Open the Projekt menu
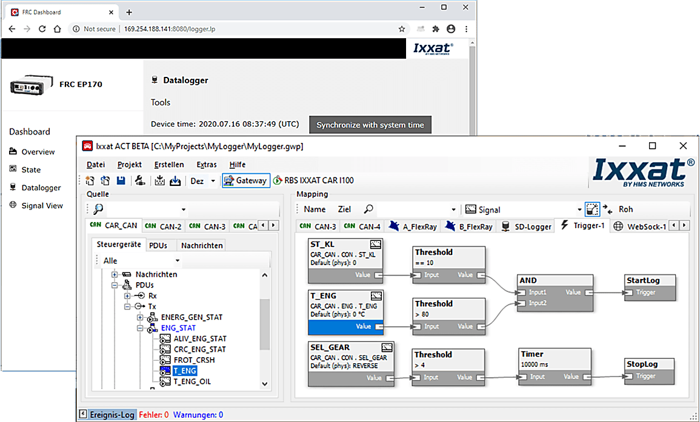 (130, 165)
